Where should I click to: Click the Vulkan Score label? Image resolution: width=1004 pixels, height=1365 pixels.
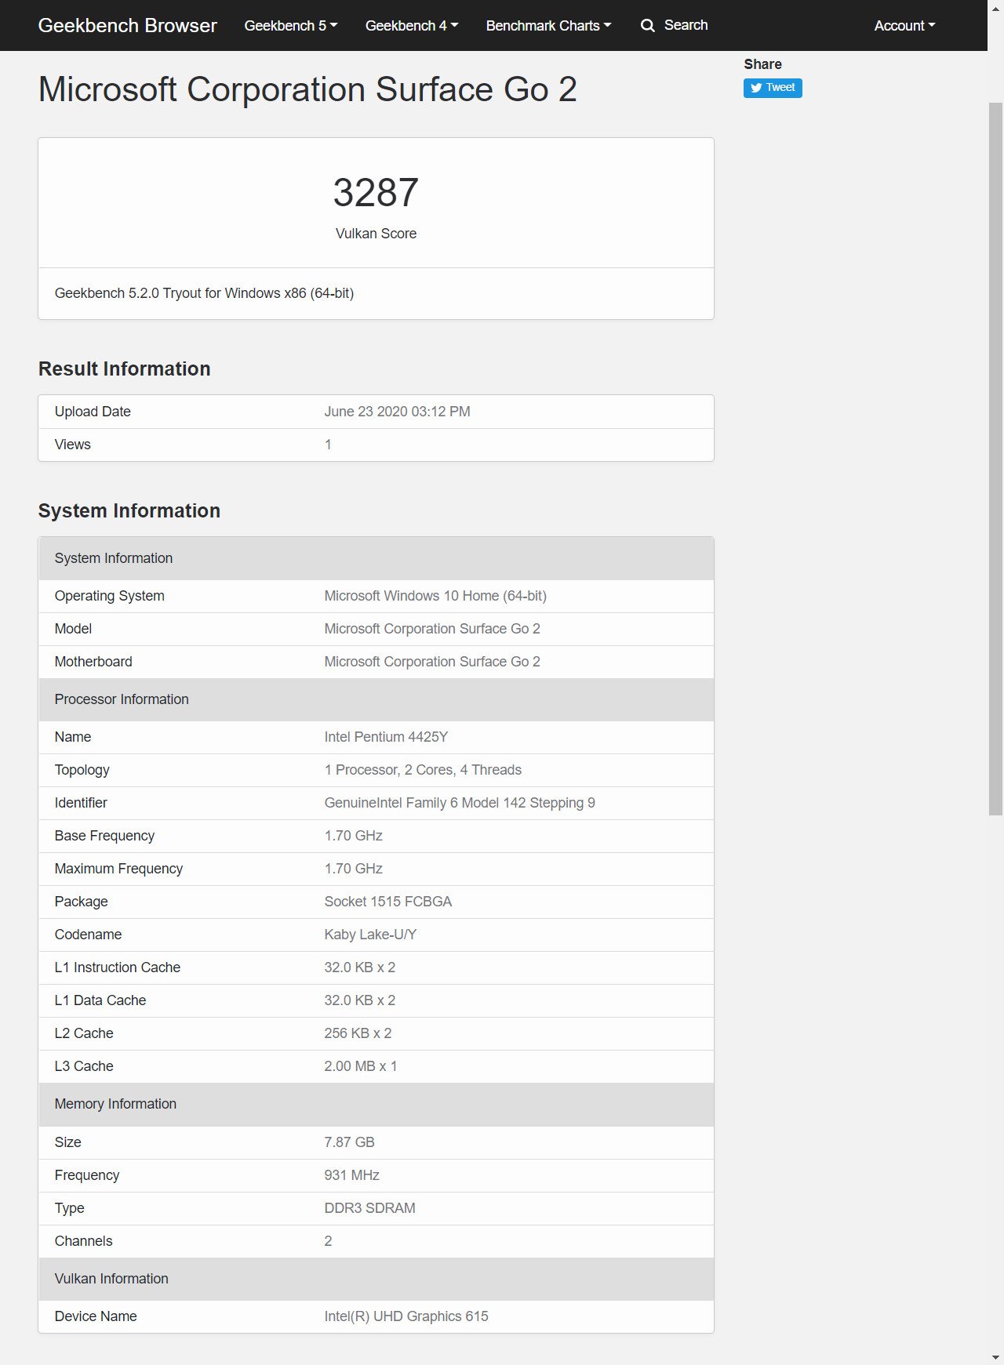[x=376, y=234]
